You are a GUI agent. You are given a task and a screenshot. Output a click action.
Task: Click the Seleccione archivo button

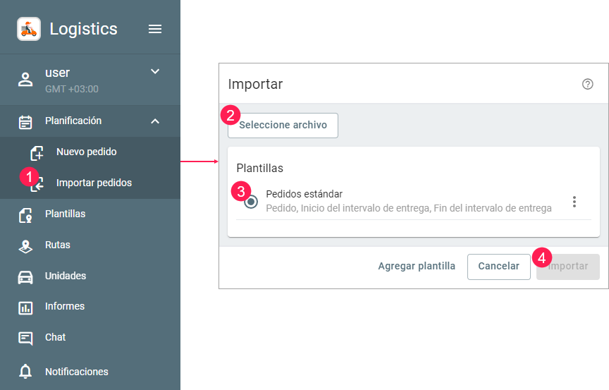coord(283,126)
